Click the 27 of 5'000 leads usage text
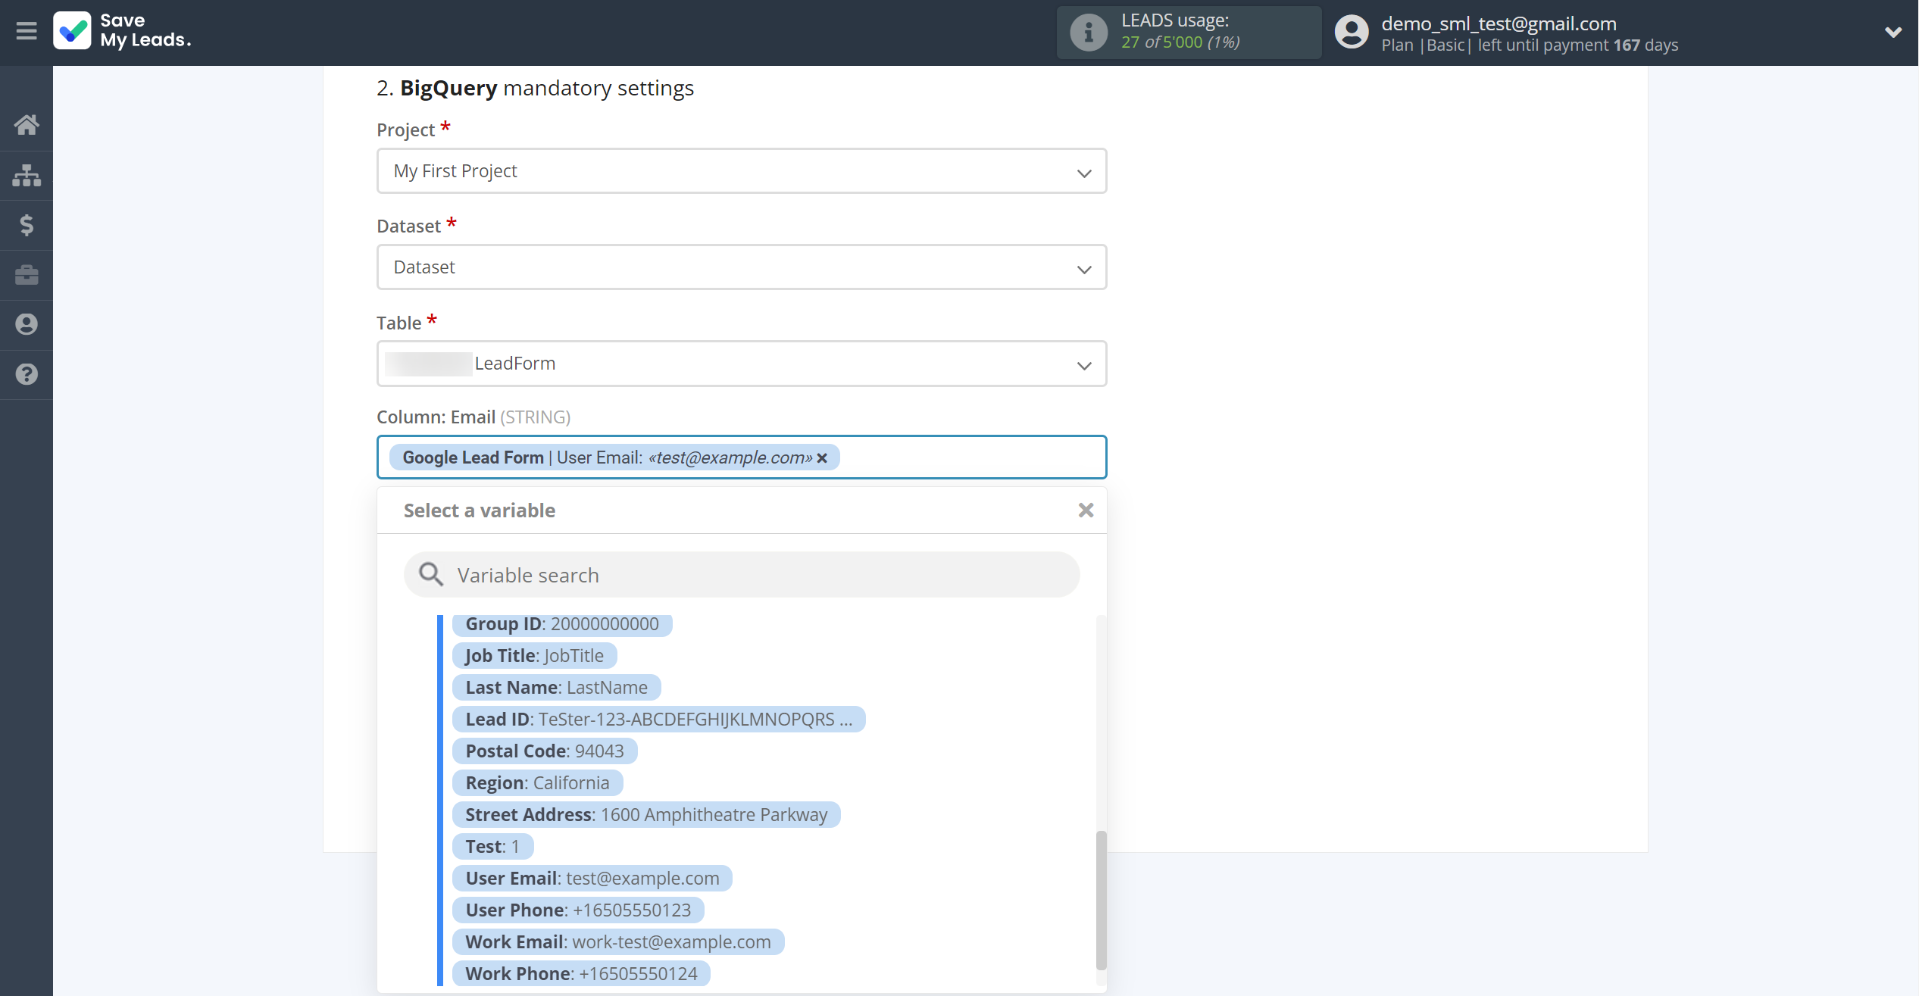The height and width of the screenshot is (996, 1919). pyautogui.click(x=1180, y=42)
